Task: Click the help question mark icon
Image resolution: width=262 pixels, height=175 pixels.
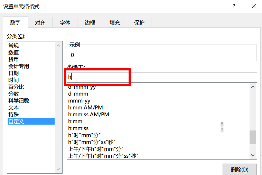Action: point(234,6)
